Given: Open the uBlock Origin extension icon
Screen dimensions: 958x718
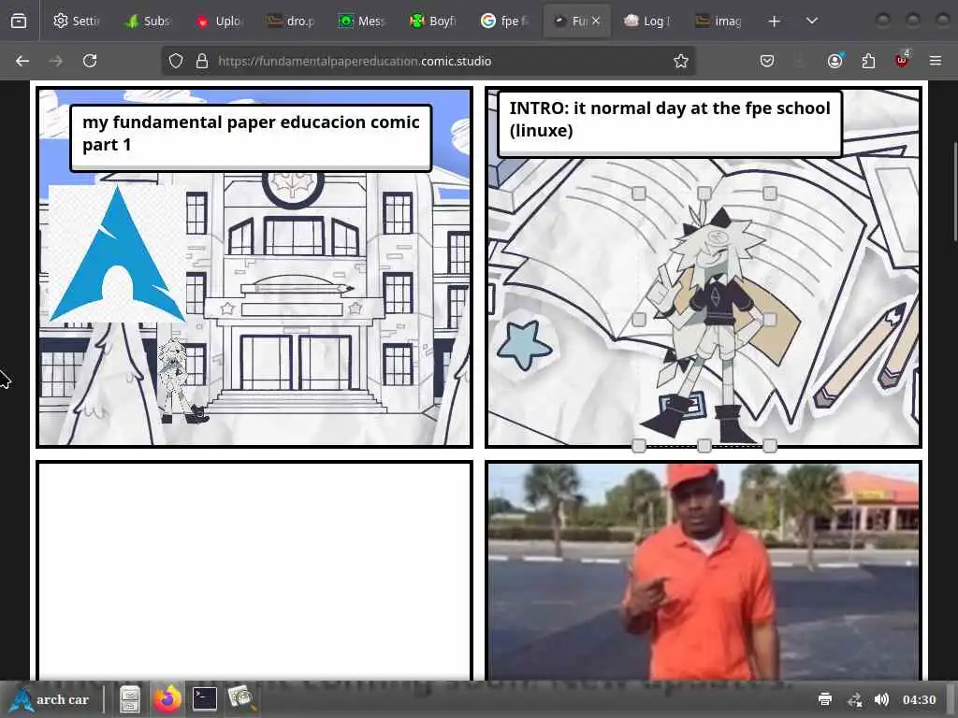Looking at the screenshot, I should 902,60.
